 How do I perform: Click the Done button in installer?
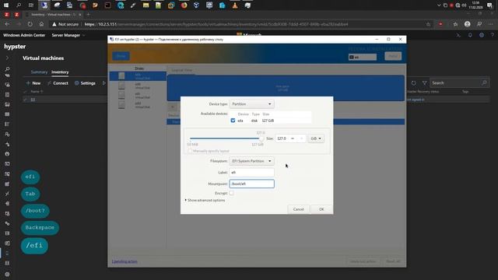pyautogui.click(x=121, y=56)
